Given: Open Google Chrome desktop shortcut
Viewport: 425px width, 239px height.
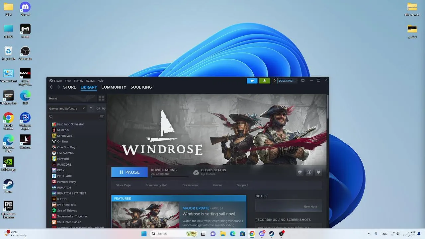Looking at the screenshot, I should click(x=8, y=121).
